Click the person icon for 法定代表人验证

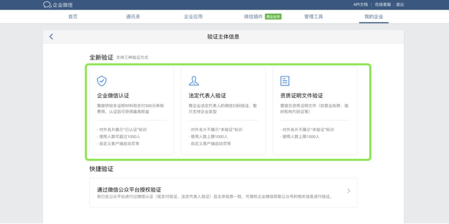[x=194, y=81]
